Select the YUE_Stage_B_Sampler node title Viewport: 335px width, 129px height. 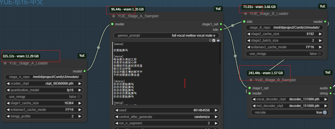(275, 80)
